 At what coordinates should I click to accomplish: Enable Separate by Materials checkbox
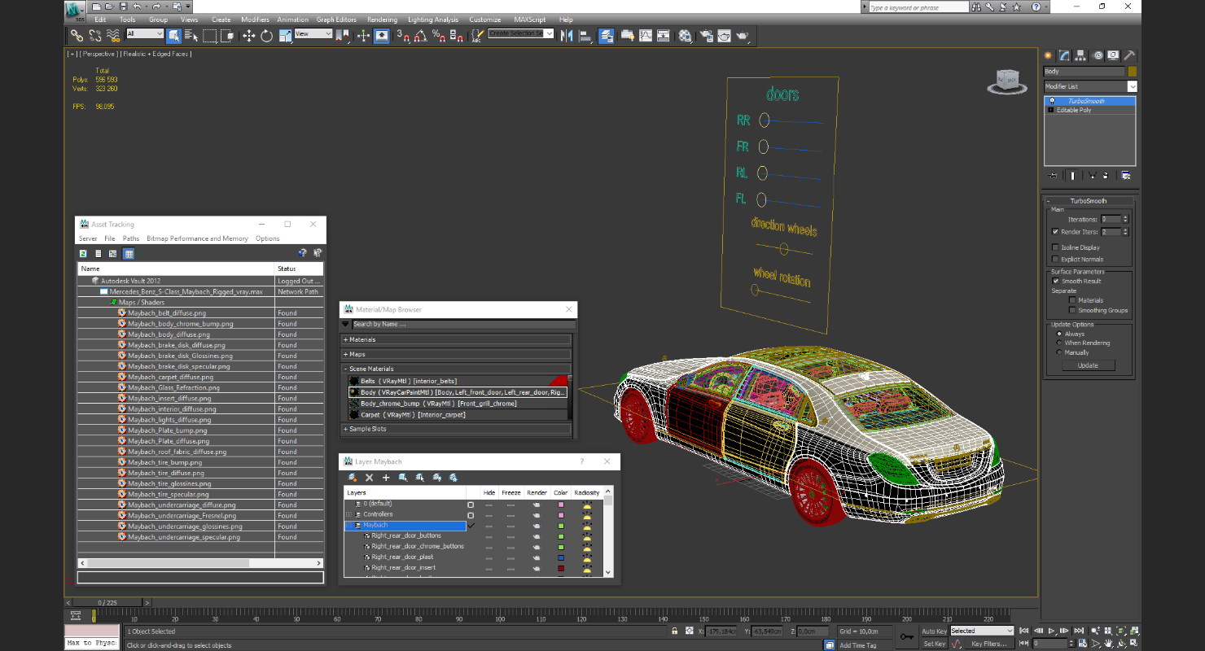(1072, 300)
